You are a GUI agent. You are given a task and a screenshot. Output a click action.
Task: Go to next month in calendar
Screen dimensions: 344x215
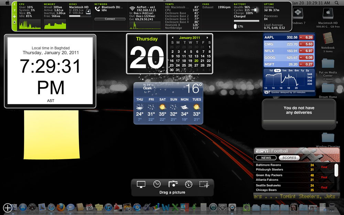[207, 38]
